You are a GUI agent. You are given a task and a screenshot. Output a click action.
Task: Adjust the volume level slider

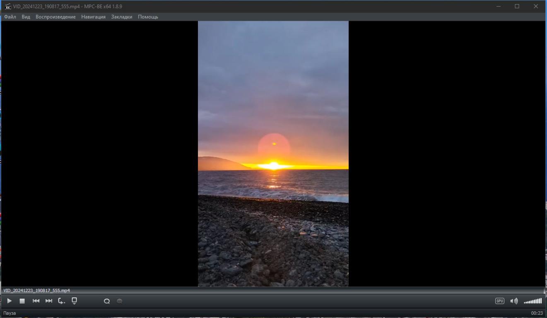(533, 301)
